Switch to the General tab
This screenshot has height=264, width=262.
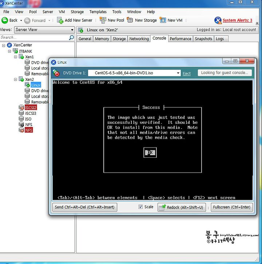point(85,39)
